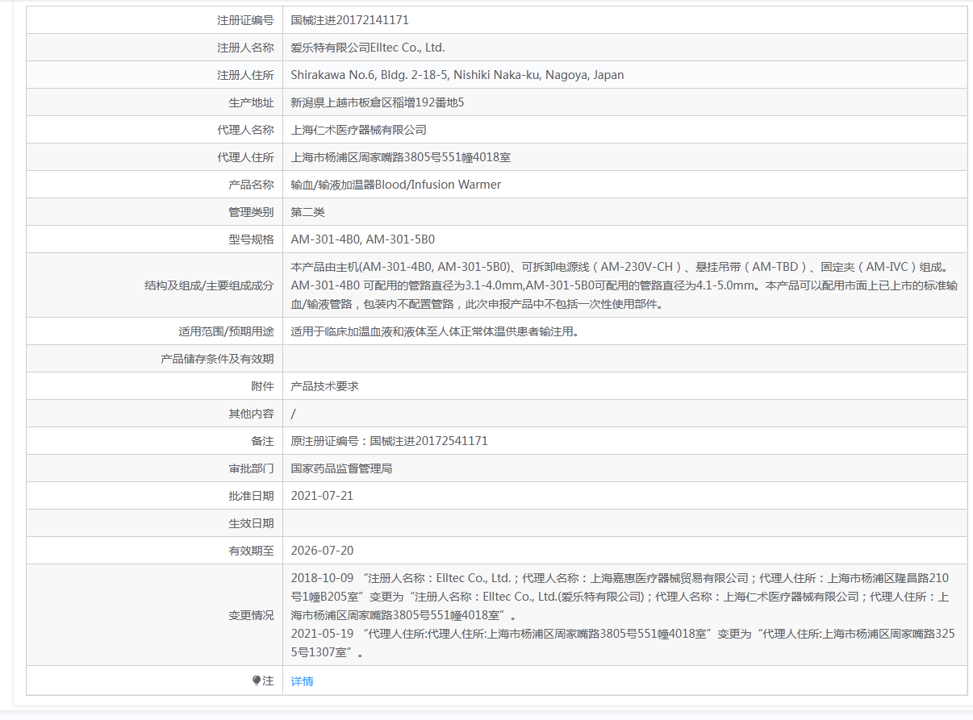Select registrant name Elltec Co., Ltd.

[368, 48]
